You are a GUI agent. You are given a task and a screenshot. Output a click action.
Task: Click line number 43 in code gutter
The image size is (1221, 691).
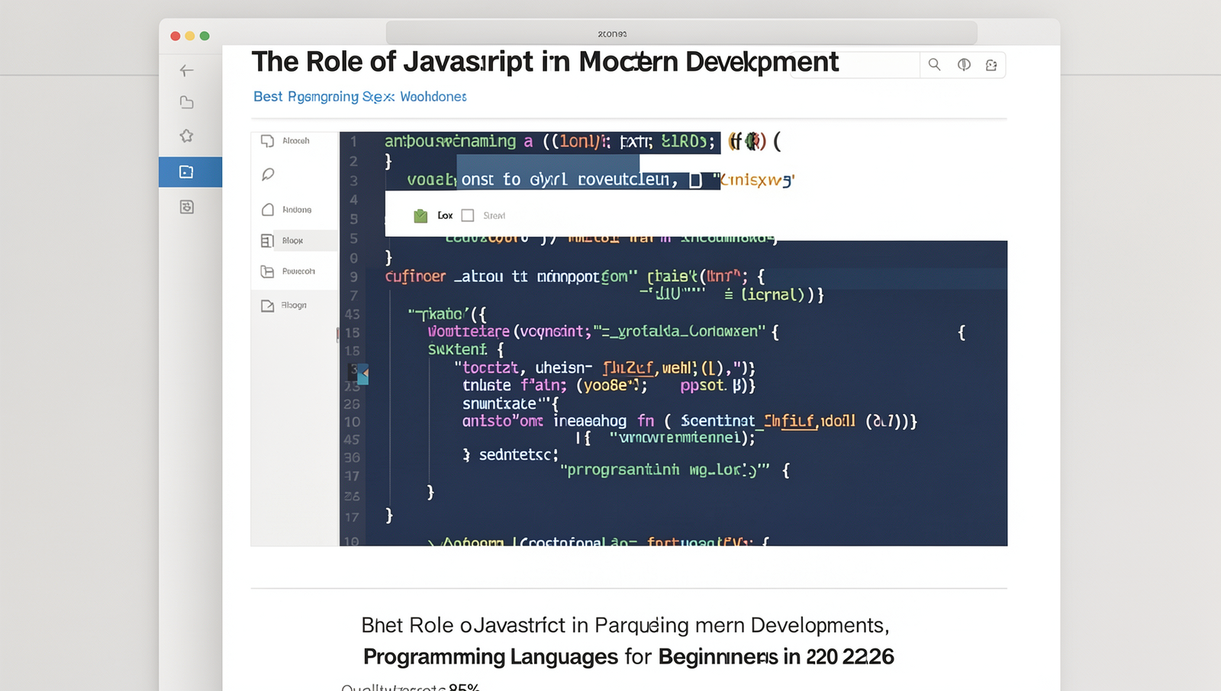[x=352, y=314]
